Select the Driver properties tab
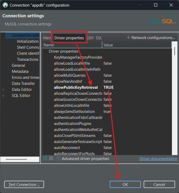This screenshot has height=193, width=179. pos(69,38)
